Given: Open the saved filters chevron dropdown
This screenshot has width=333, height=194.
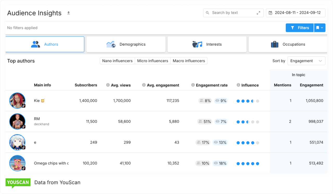Looking at the screenshot, I should point(322,28).
